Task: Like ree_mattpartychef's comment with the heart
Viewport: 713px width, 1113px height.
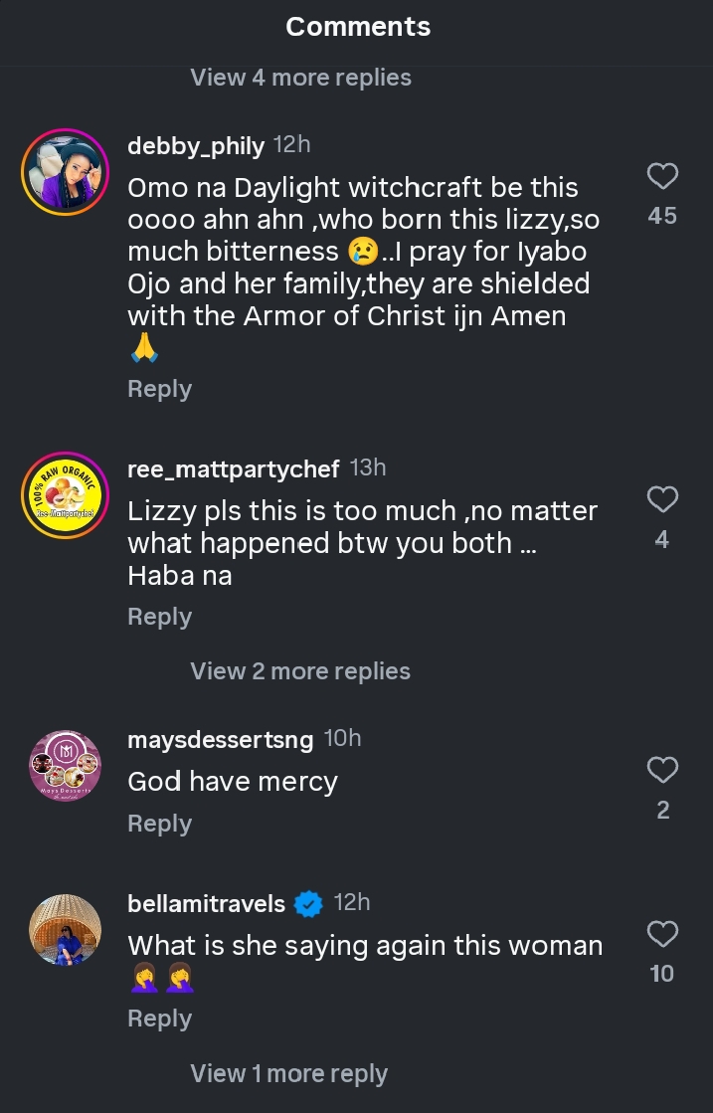Action: [x=662, y=499]
